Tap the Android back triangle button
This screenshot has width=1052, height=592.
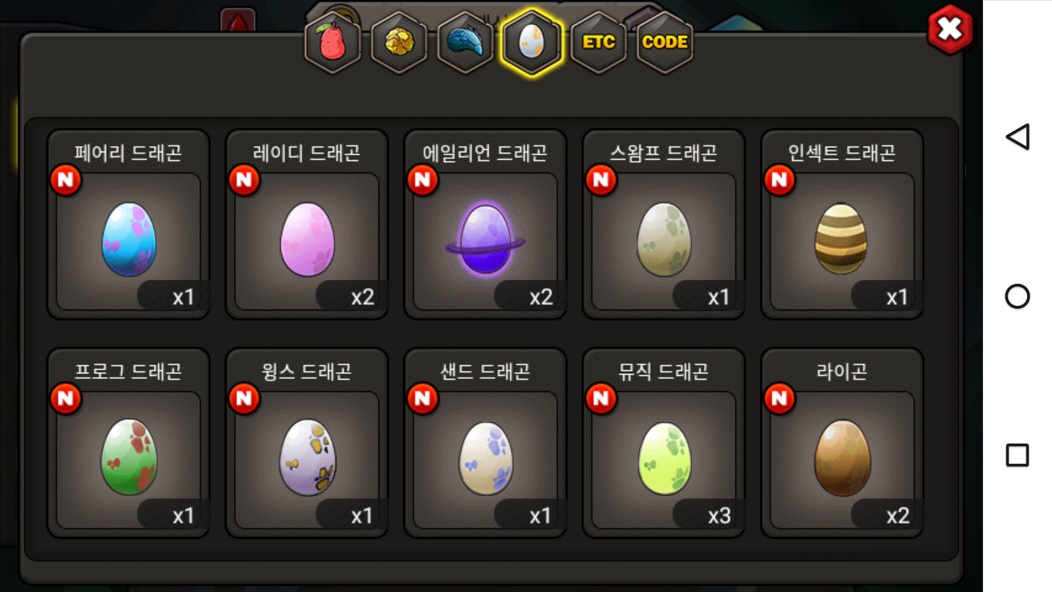pos(1017,137)
